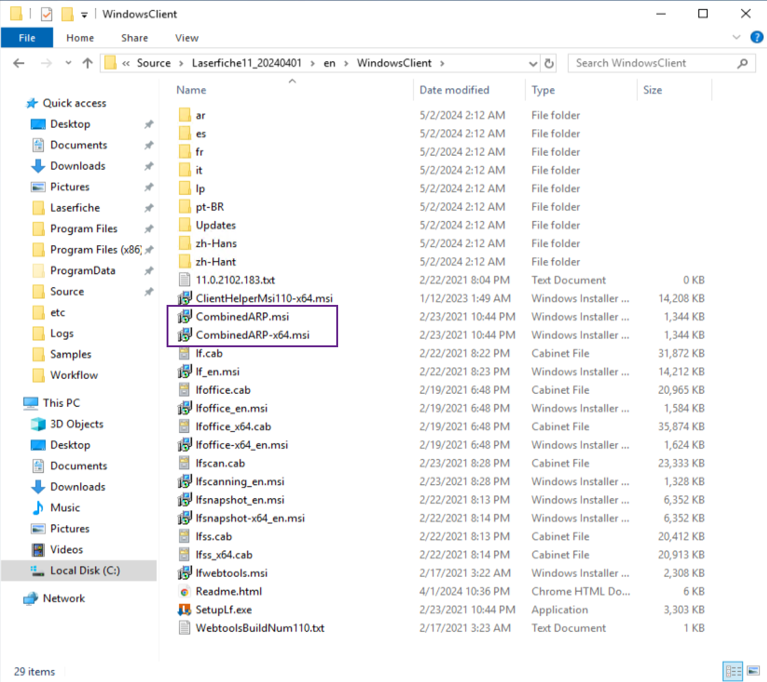Select WebtoolsBuildNum110.txt file icon
Screen dimensions: 767x682
pyautogui.click(x=185, y=628)
